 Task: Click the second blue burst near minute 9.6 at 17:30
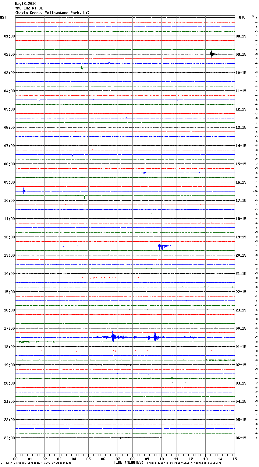pyautogui.click(x=155, y=337)
